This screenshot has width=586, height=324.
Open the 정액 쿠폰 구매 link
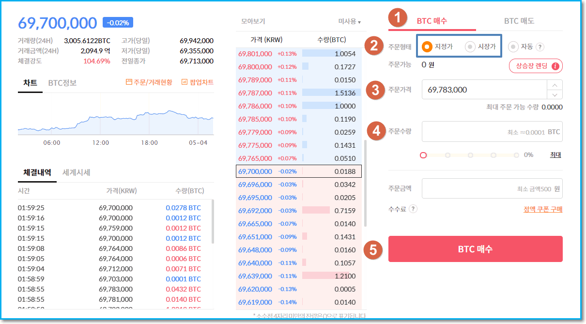click(x=542, y=210)
